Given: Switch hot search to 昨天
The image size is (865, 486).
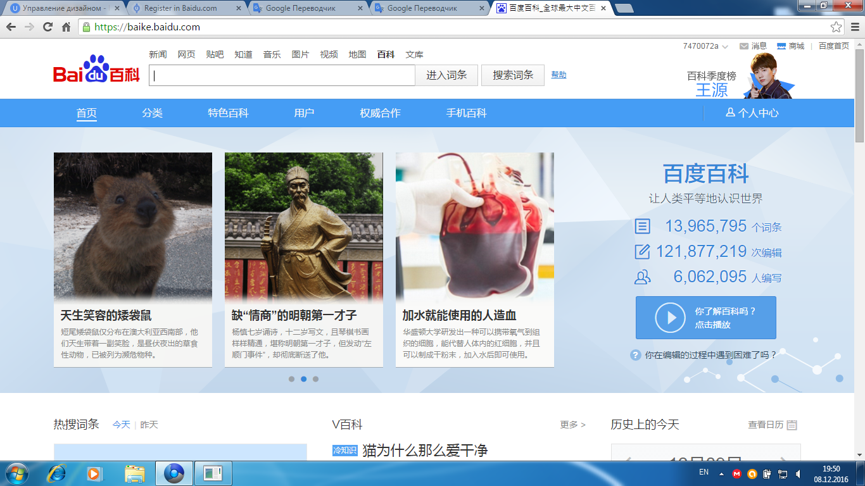Looking at the screenshot, I should click(149, 425).
